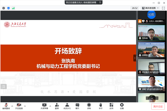The image size is (167, 111).
Task: Click the meeting info icon top left
Action: [x=4, y=8]
